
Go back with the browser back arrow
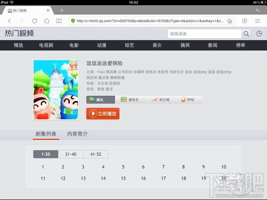(9, 21)
